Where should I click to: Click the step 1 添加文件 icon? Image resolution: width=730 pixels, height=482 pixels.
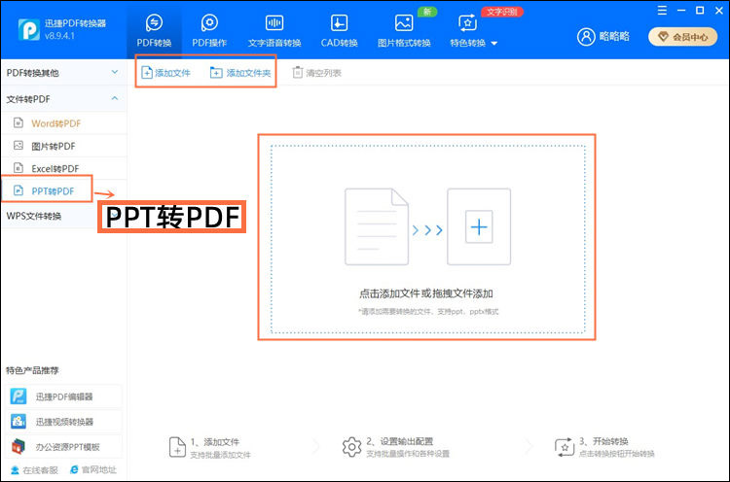[x=177, y=447]
